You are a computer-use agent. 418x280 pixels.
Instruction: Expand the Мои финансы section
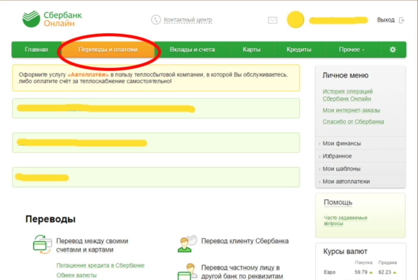pos(342,143)
